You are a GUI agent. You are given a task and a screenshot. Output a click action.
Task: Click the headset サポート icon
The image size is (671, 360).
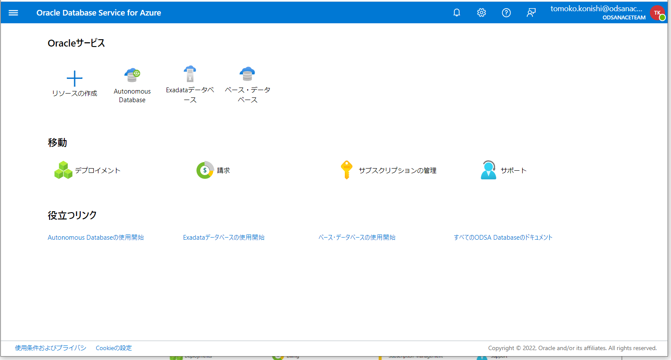[488, 170]
